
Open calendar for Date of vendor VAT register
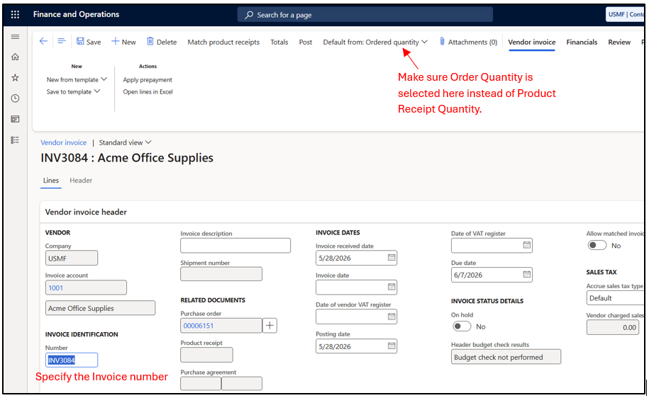[391, 317]
